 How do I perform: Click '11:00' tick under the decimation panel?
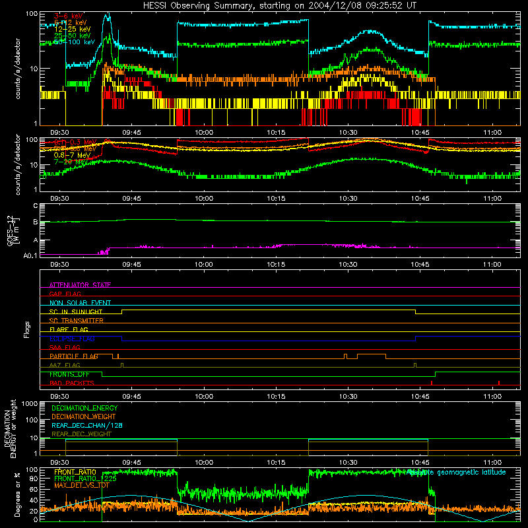tap(492, 463)
